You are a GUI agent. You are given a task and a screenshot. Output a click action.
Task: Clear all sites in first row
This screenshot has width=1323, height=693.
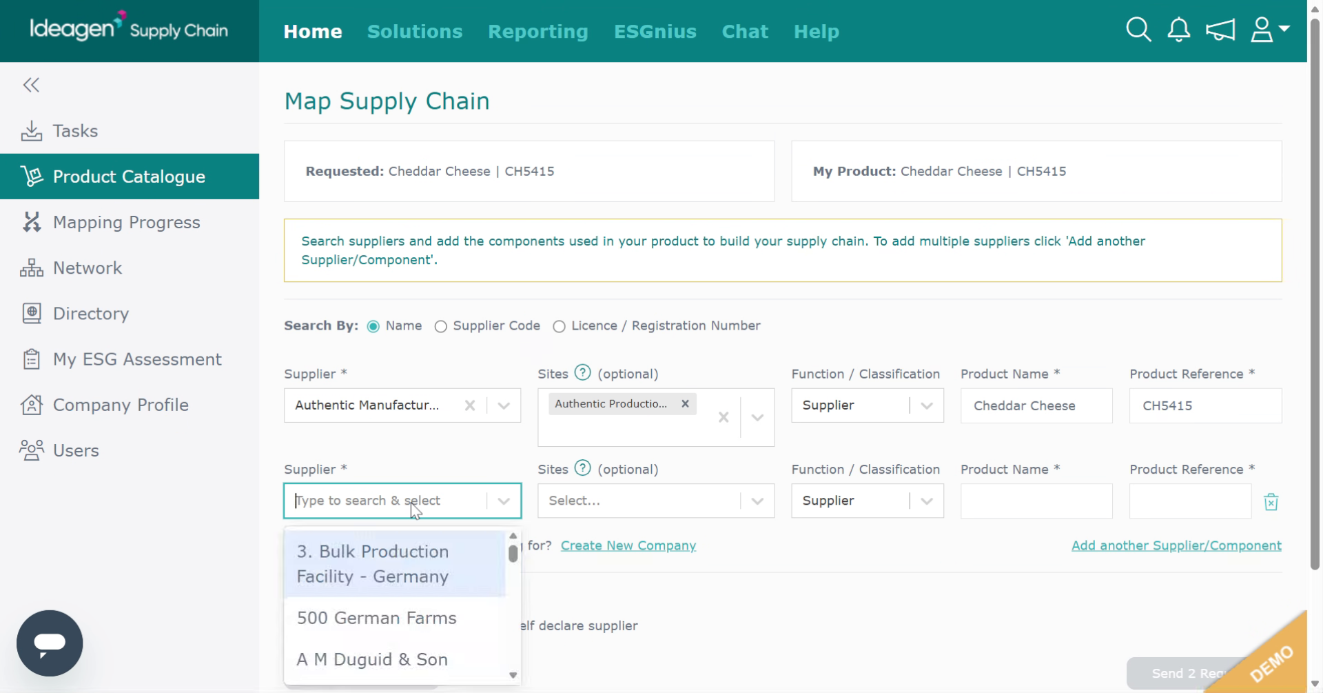[x=724, y=417]
